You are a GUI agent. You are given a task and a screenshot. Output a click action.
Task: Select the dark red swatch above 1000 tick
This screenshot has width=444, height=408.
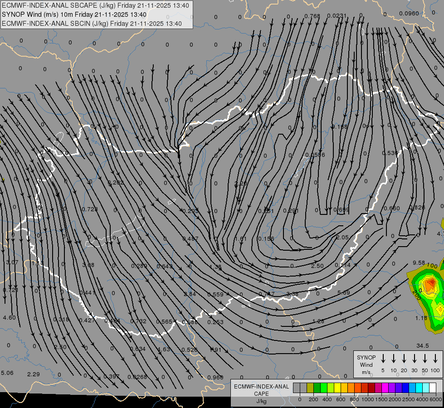pyautogui.click(x=371, y=388)
